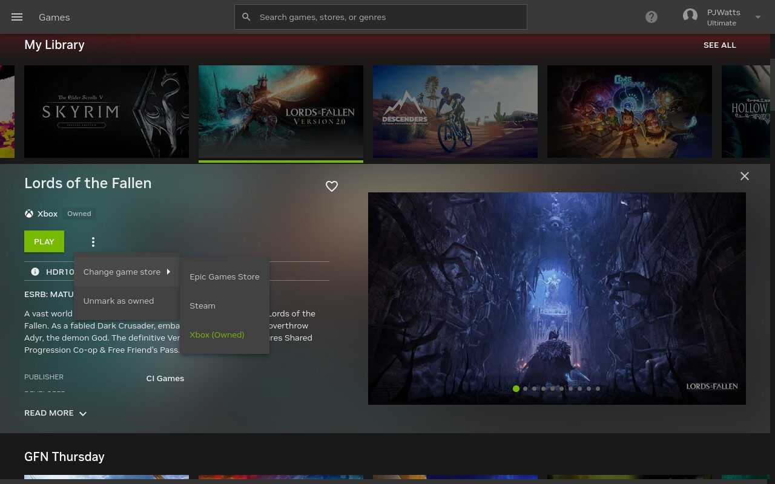The width and height of the screenshot is (775, 484).
Task: Open the Core Keeper game tile
Action: [630, 111]
